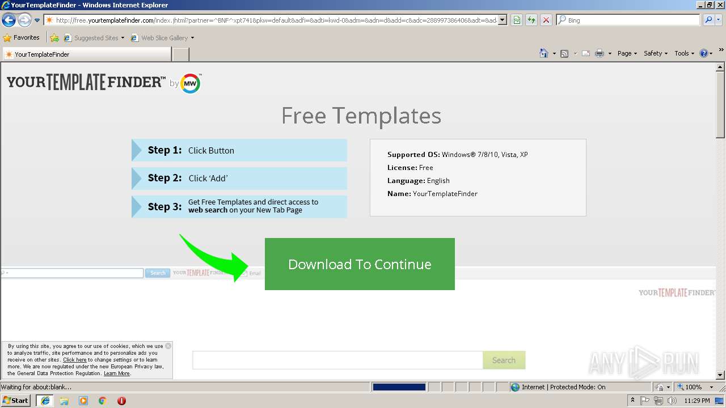Open Google Chrome taskbar icon

pyautogui.click(x=103, y=401)
